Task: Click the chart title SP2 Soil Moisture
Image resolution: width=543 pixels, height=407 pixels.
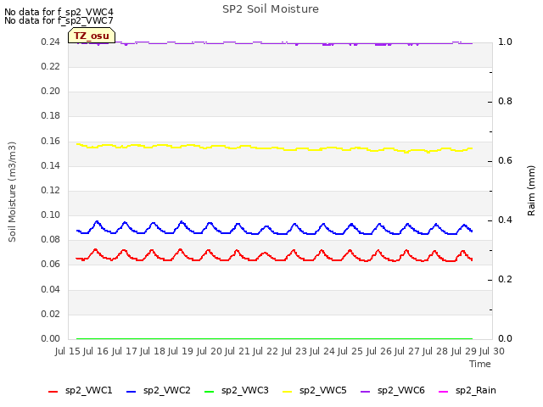Action: [271, 9]
